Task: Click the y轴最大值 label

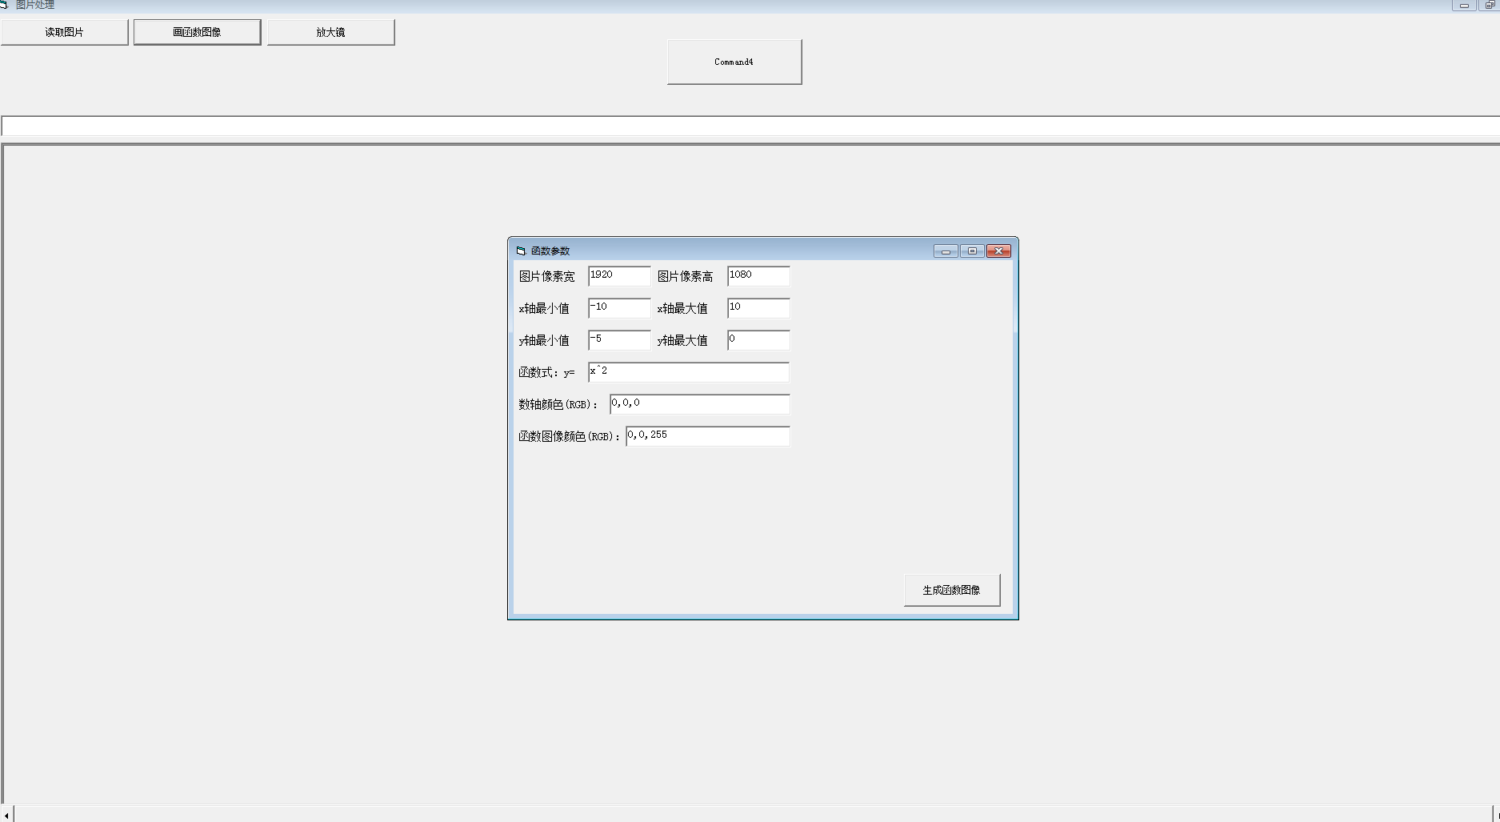Action: (682, 340)
